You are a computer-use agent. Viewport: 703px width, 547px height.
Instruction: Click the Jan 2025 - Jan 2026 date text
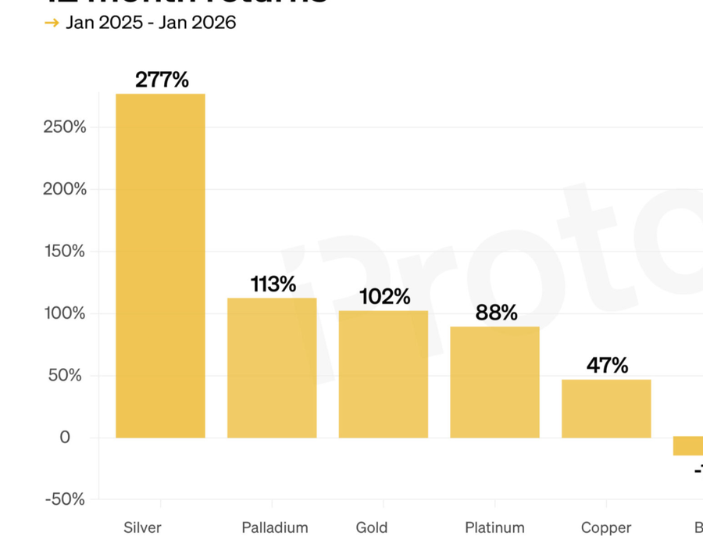[151, 23]
